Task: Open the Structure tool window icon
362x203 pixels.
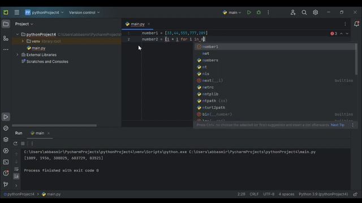Action: (x=6, y=38)
